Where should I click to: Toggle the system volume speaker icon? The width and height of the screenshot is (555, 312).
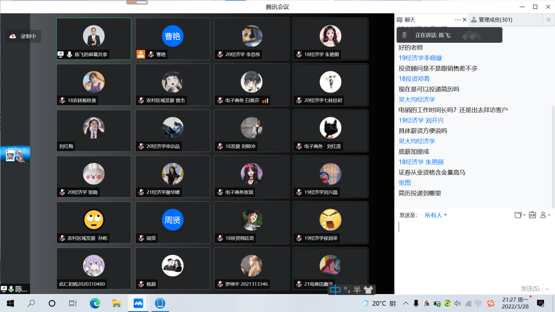[458, 303]
